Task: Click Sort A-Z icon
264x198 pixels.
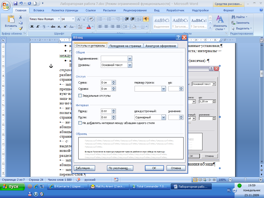Action: pos(139,19)
